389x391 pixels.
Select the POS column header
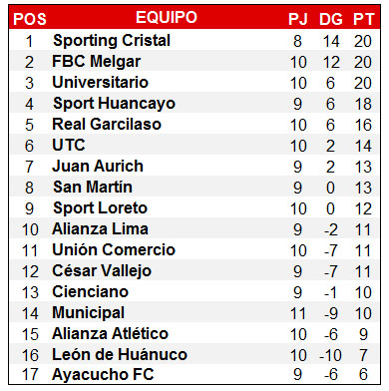(30, 19)
